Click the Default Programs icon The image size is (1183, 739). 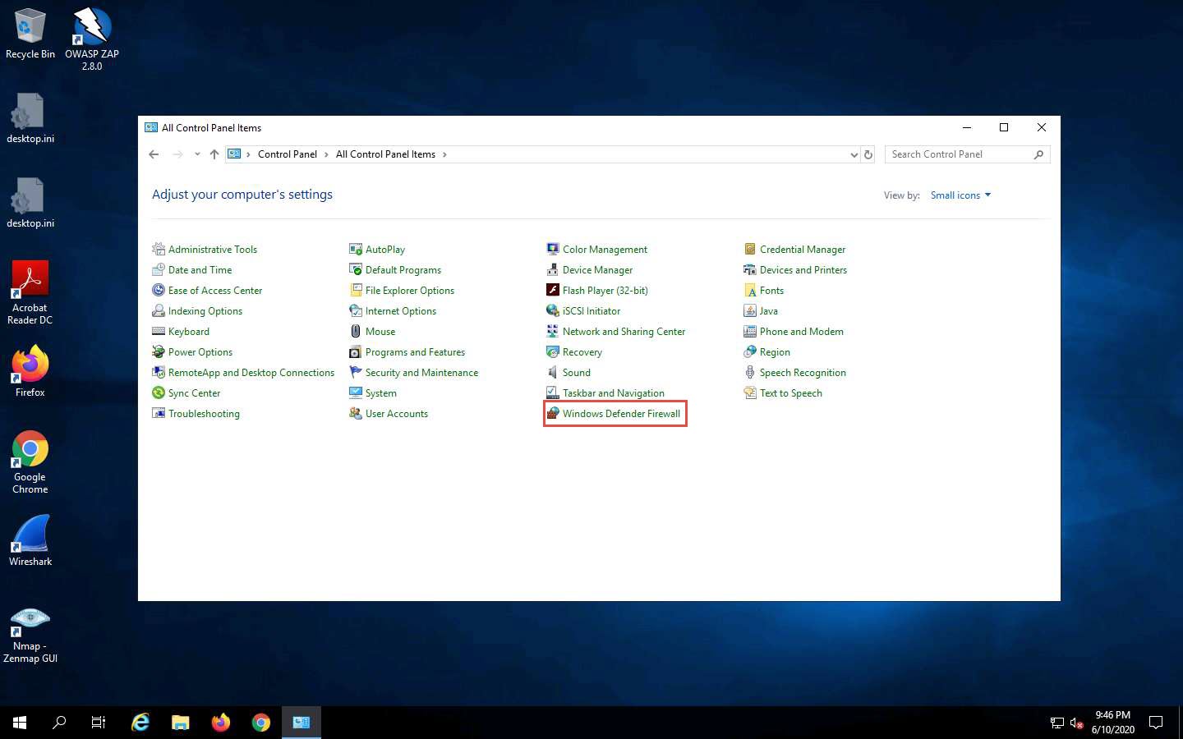(x=356, y=269)
